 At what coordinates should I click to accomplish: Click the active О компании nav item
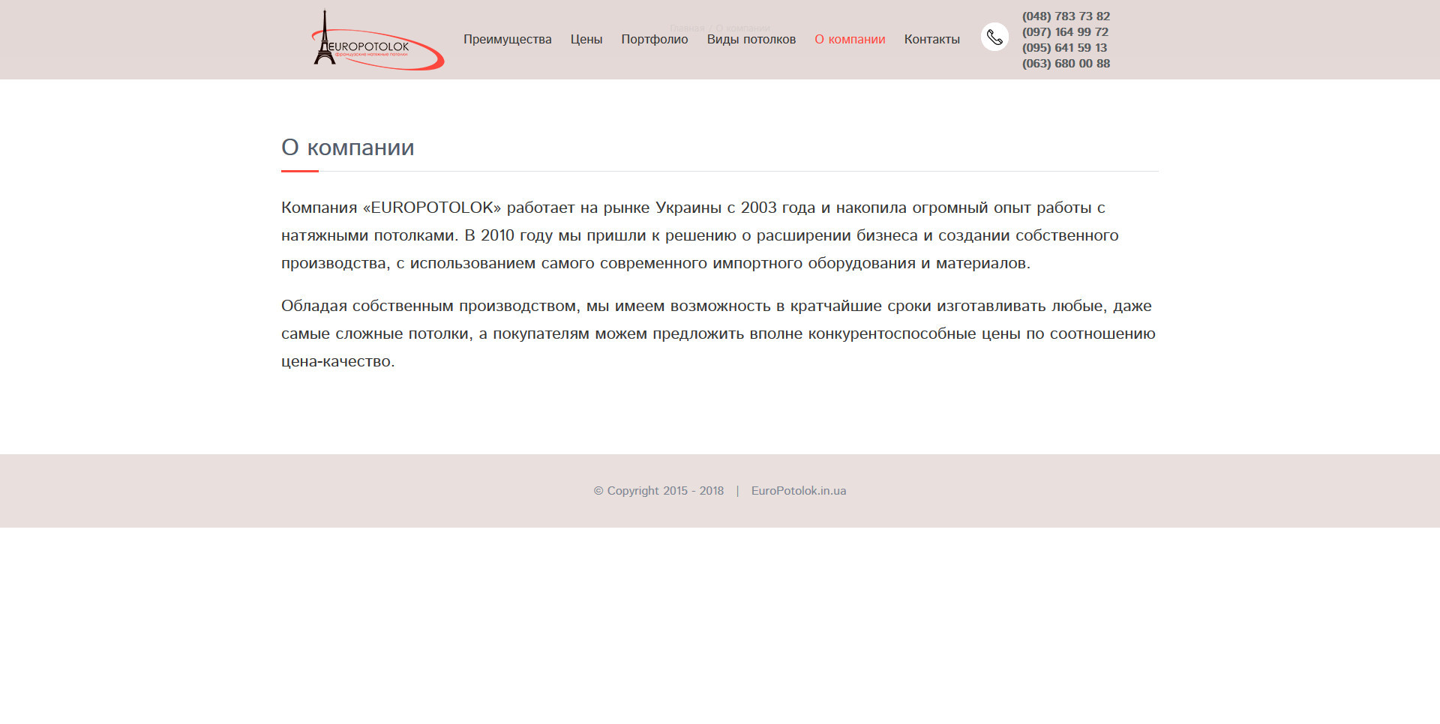850,40
